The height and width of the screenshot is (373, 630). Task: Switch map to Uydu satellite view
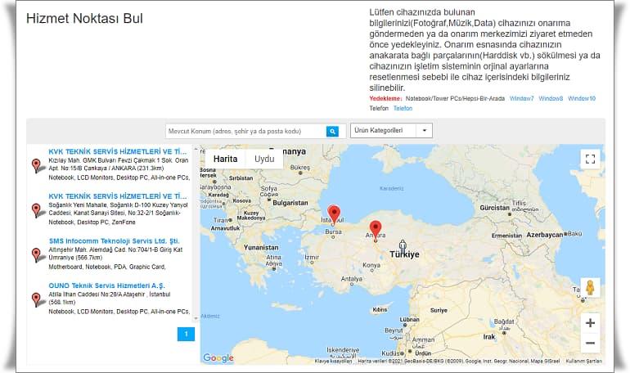(x=264, y=159)
